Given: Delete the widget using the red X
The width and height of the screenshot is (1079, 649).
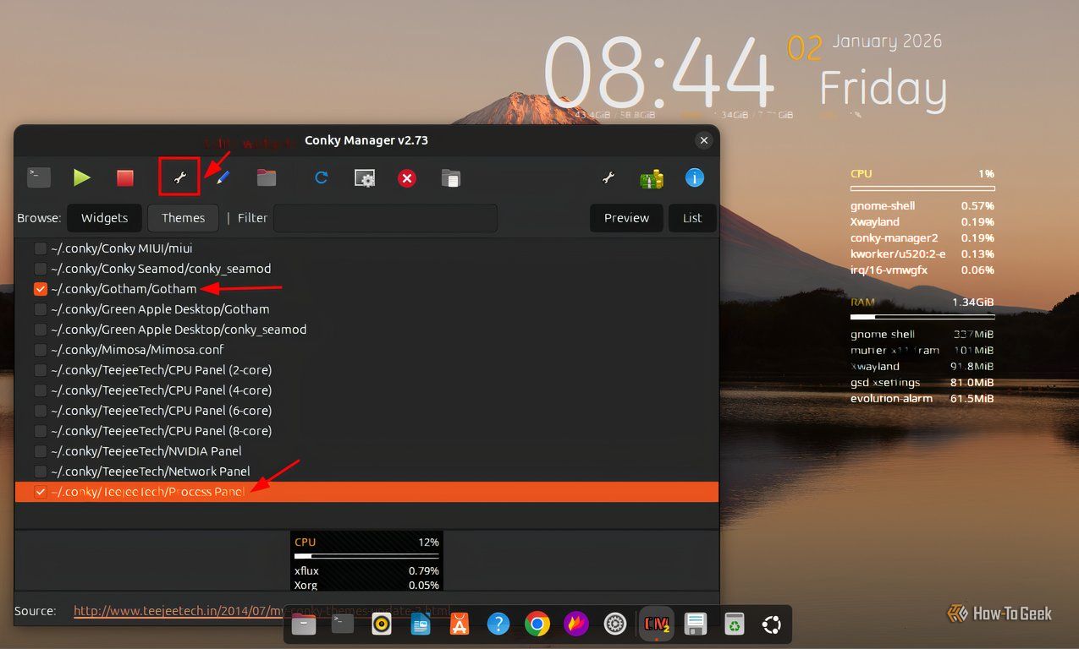Looking at the screenshot, I should (x=406, y=177).
